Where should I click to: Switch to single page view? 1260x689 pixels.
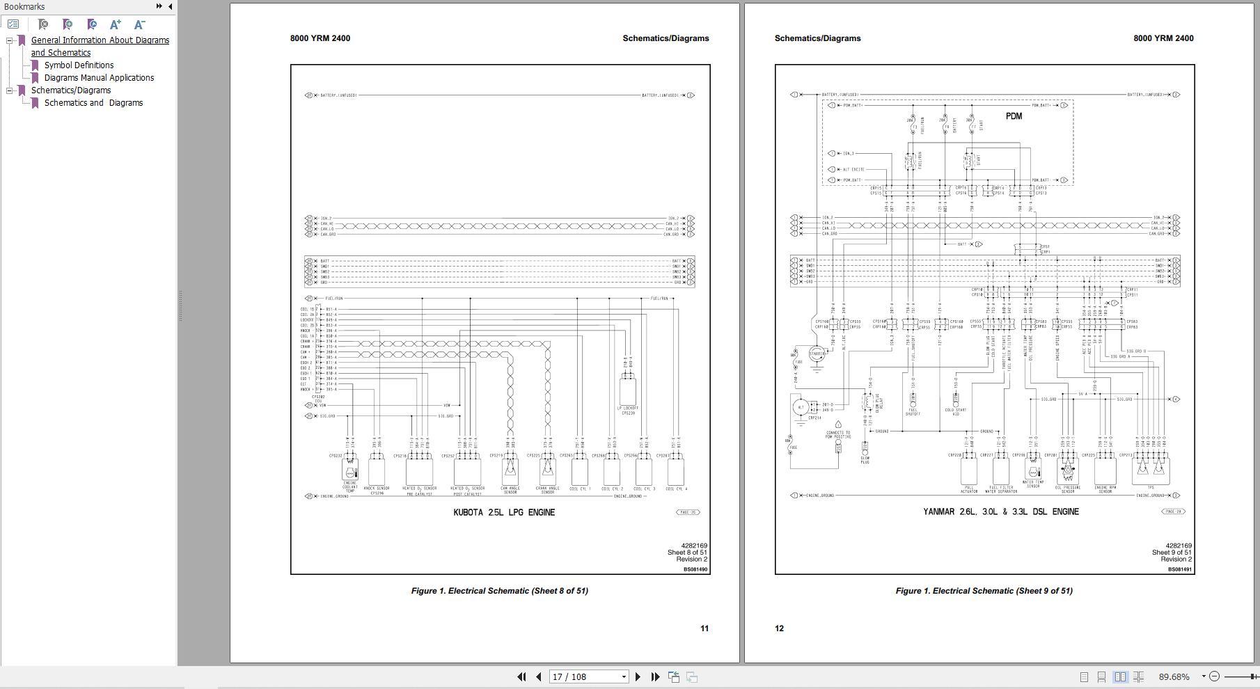[x=1084, y=676]
